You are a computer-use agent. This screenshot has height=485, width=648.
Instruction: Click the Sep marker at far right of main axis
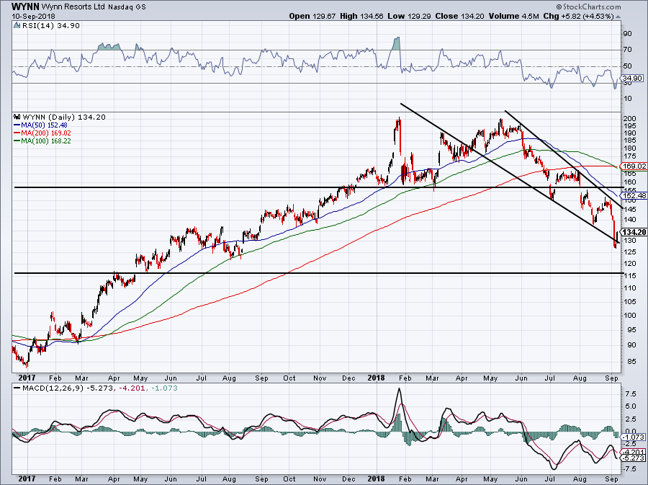click(611, 378)
